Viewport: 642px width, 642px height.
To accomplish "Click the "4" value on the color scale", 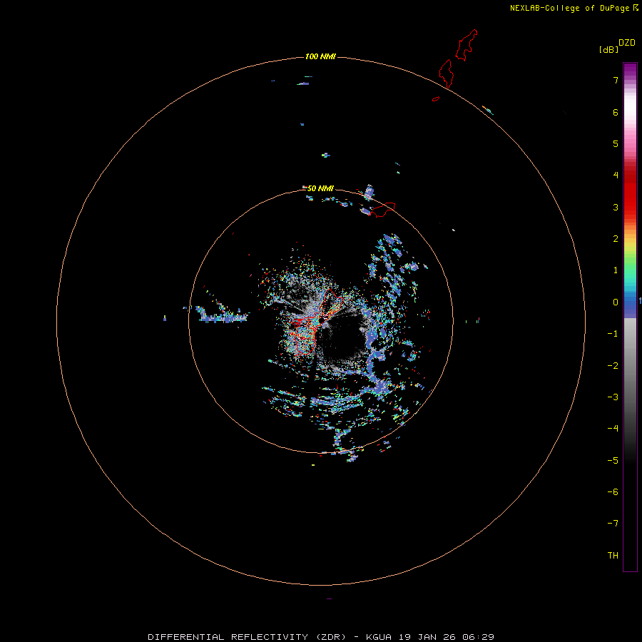I will click(616, 175).
